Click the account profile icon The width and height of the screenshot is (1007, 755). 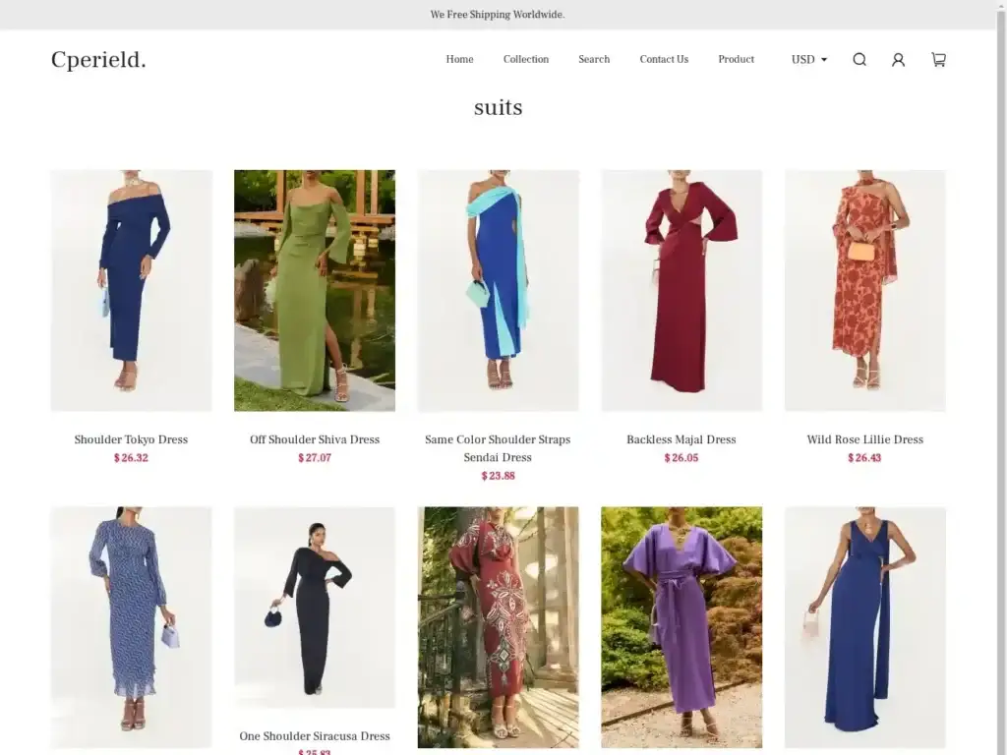coord(898,59)
